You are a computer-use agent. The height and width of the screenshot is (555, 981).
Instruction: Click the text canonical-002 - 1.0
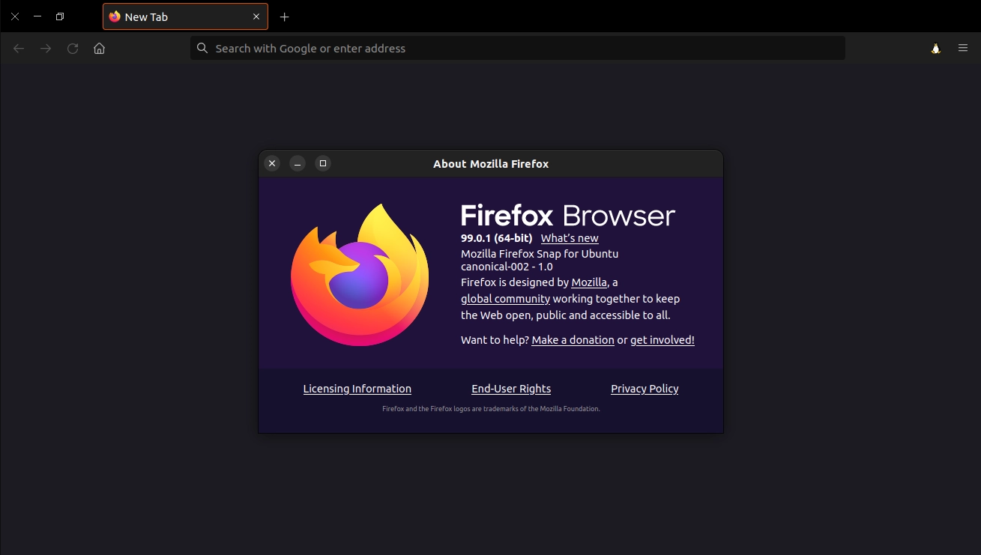coord(507,267)
